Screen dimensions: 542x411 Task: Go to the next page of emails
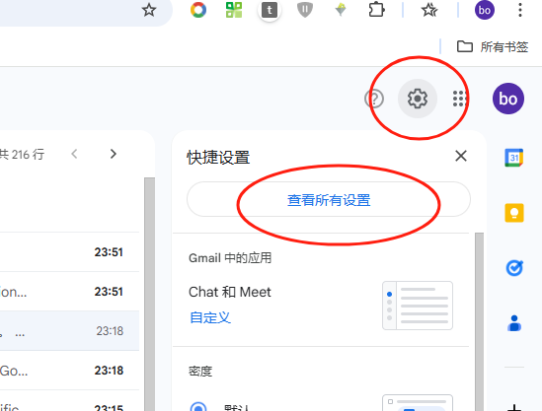113,154
